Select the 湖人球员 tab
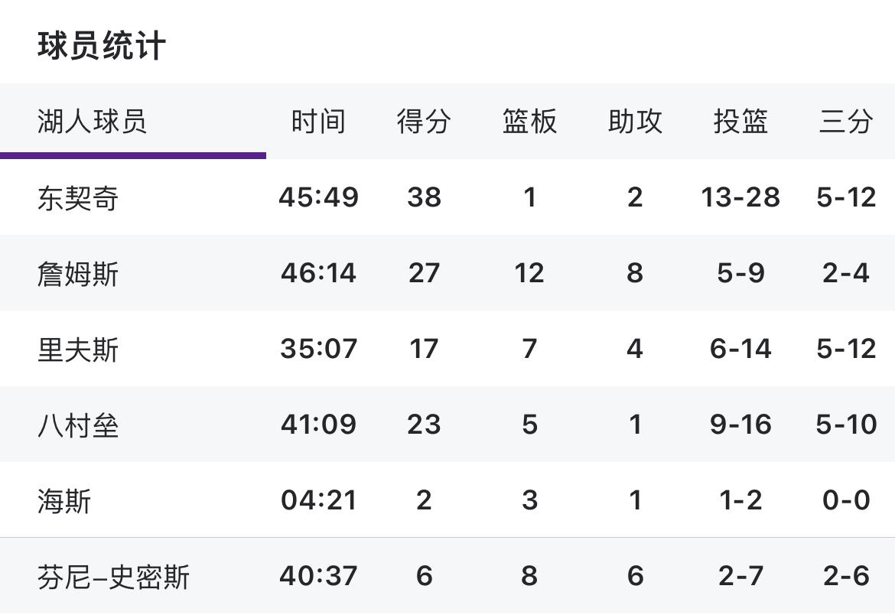 pos(92,122)
